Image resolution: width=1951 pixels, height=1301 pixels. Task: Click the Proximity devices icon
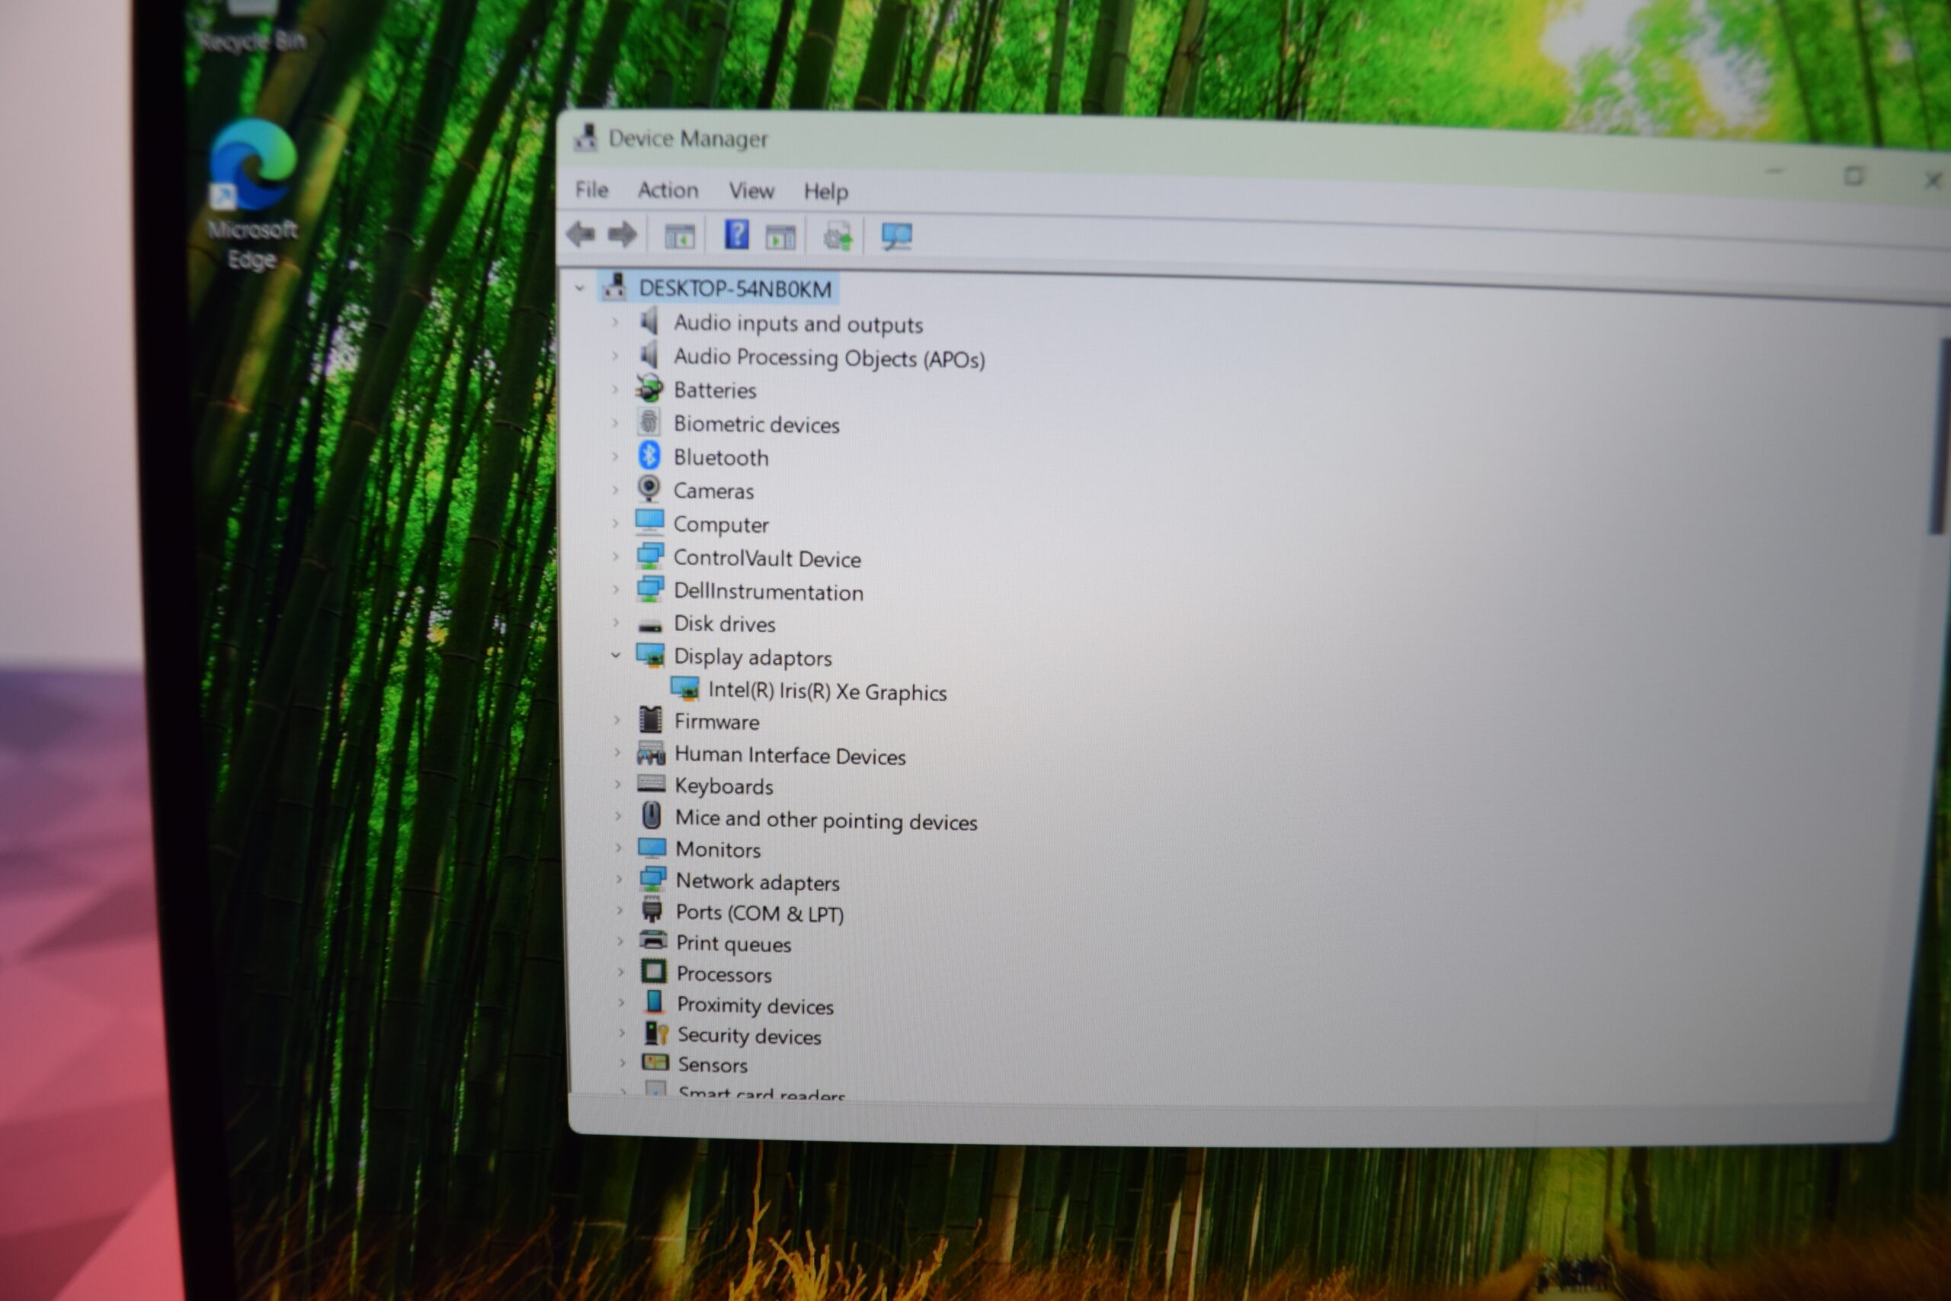click(x=655, y=1002)
